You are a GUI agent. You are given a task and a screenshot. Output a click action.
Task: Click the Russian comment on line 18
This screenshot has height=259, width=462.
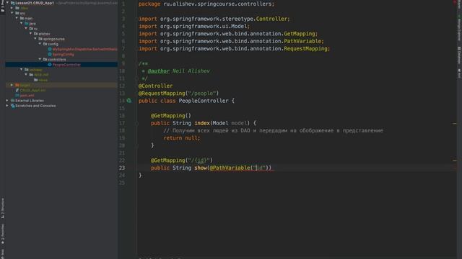point(274,131)
